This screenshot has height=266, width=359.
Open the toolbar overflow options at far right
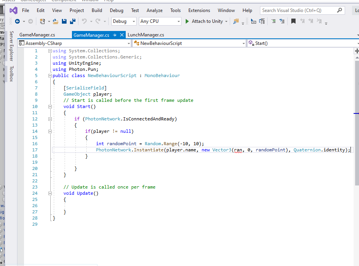tap(326, 23)
